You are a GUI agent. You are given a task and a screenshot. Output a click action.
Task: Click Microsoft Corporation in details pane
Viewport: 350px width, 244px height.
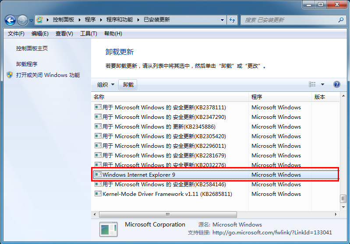pyautogui.click(x=155, y=224)
